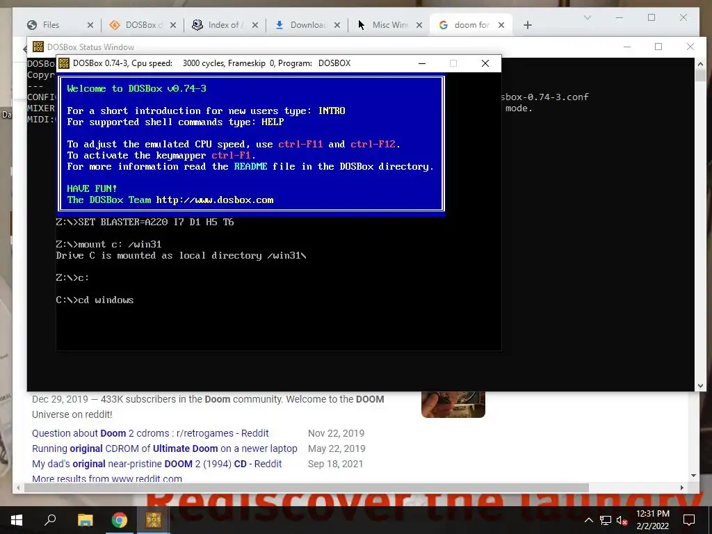Maximize the Chrome browser window
712x534 pixels.
[x=652, y=17]
